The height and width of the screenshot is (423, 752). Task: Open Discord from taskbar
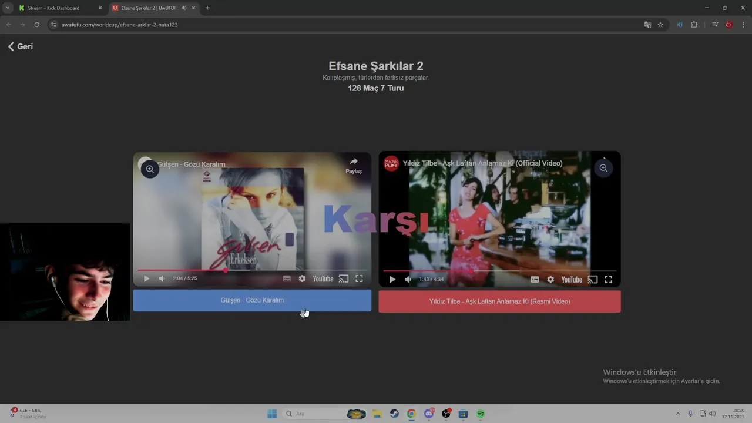(x=429, y=414)
